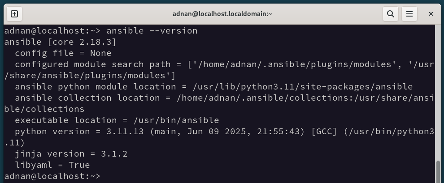The width and height of the screenshot is (444, 183).
Task: Click the wrapped '.11)' line fragment
Action: click(15, 143)
